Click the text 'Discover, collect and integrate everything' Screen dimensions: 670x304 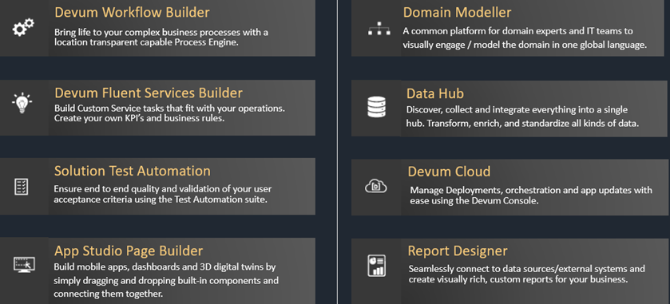tap(492, 110)
